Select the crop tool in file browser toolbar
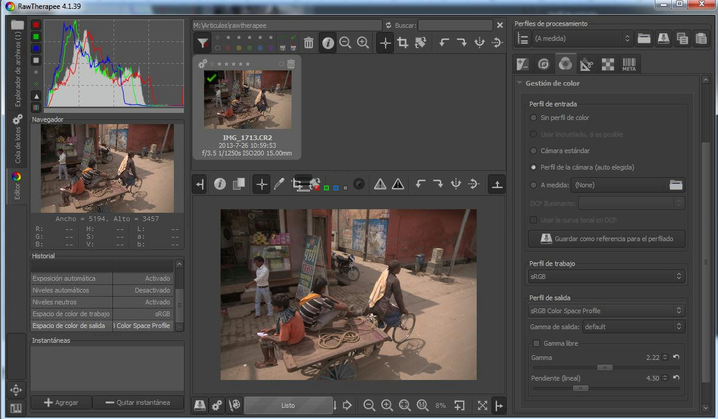718x419 pixels. click(403, 43)
